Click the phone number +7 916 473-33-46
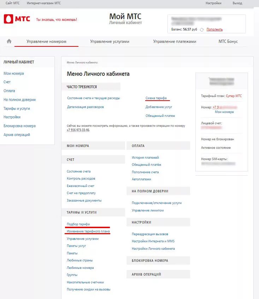The width and height of the screenshot is (259, 299). point(78,130)
